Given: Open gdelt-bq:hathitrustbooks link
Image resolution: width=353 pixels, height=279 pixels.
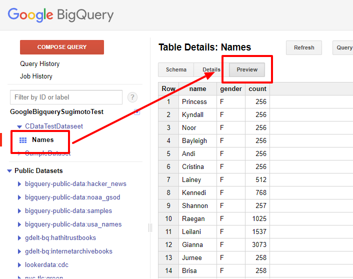Looking at the screenshot, I should (60, 238).
